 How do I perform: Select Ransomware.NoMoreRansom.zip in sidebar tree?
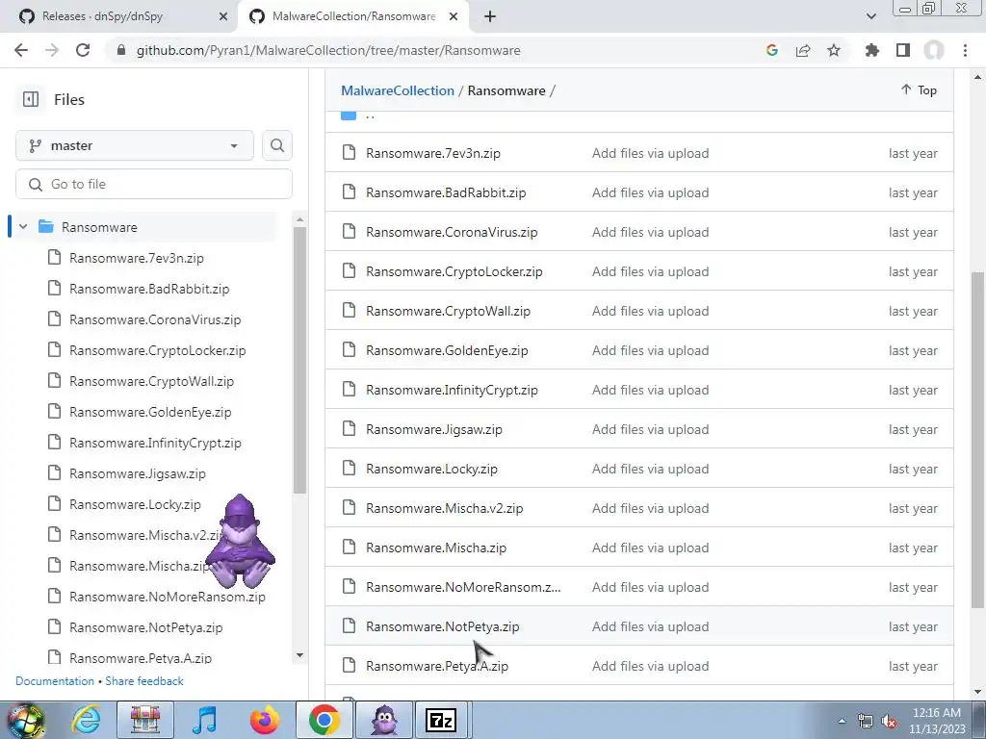168,597
